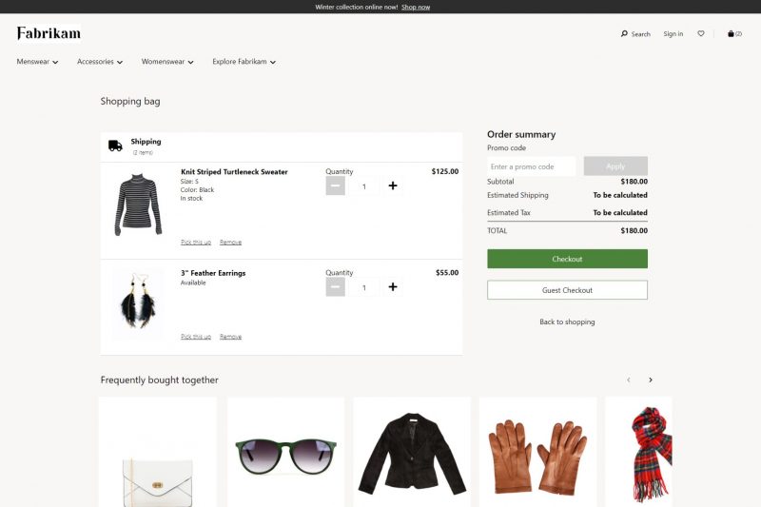Screen dimensions: 761x507
Task: Click the Shopping bag heading
Action: coord(130,102)
